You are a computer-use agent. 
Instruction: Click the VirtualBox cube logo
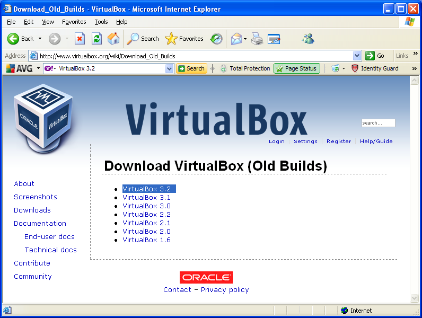(43, 118)
